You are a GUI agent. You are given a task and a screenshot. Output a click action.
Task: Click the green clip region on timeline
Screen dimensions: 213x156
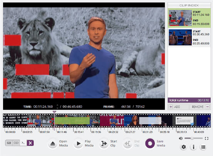(x=72, y=120)
